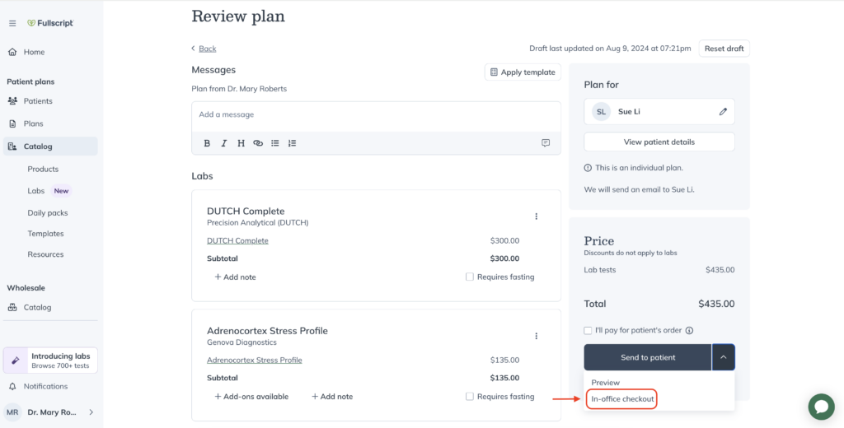Image resolution: width=844 pixels, height=428 pixels.
Task: Insert a bulleted list in the message
Action: click(x=275, y=143)
